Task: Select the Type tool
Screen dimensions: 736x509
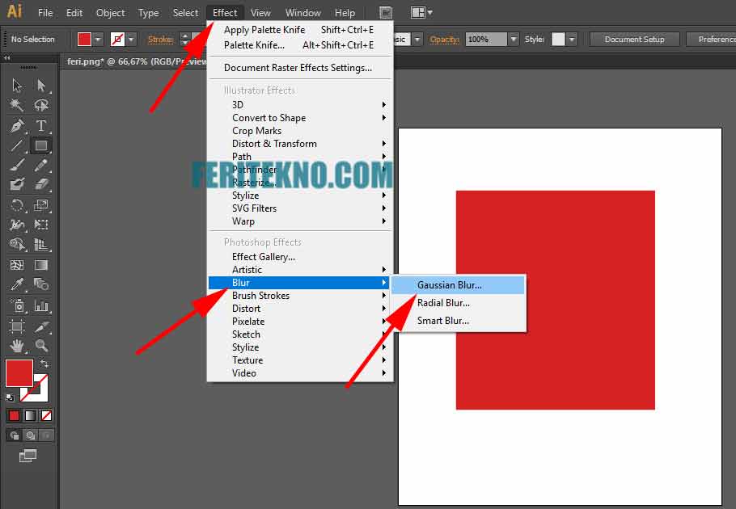Action: [41, 126]
